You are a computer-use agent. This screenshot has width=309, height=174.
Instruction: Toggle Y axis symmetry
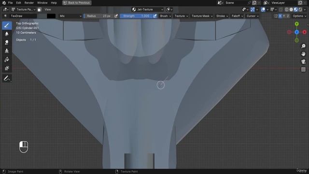point(284,16)
